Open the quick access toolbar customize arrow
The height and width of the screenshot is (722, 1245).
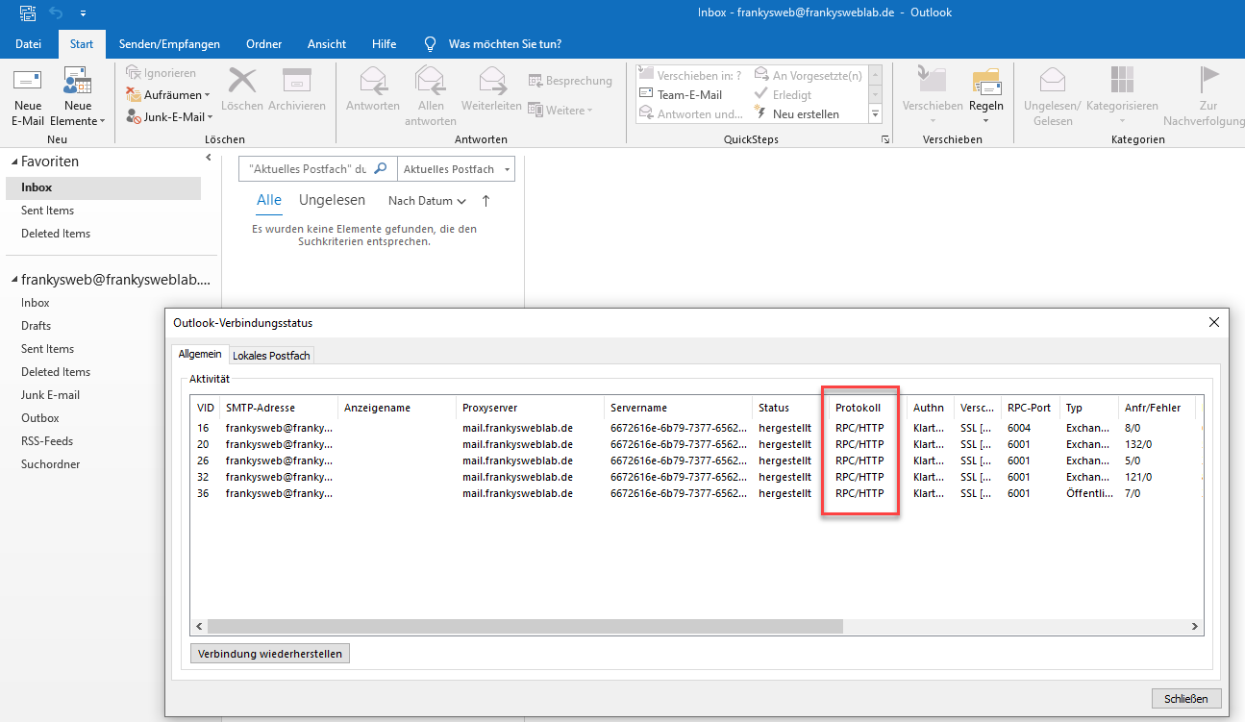click(x=83, y=13)
